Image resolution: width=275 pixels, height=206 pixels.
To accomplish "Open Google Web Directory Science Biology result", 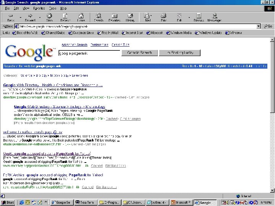I will (x=60, y=106).
